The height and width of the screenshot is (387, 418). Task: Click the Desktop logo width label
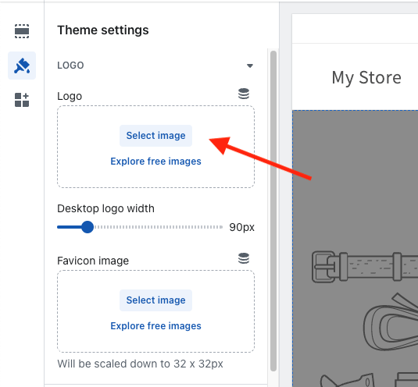[x=105, y=208]
